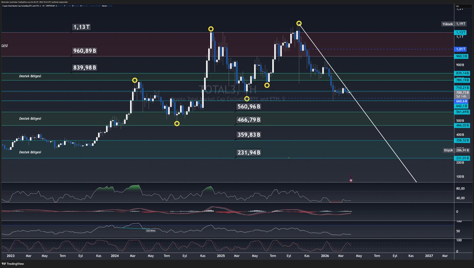Image resolution: width=474 pixels, height=268 pixels.
Task: Click the 710,21 B price axis tag
Action: 462,87
